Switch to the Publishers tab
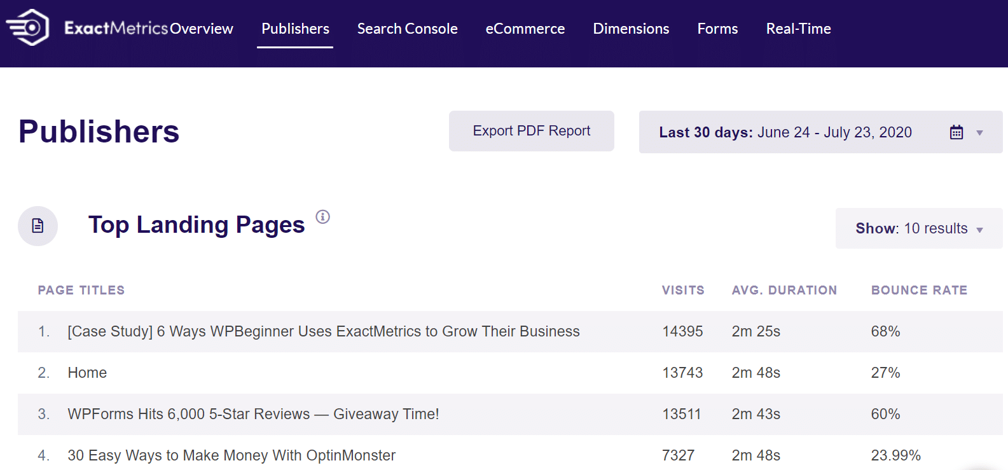1008x470 pixels. 295,29
